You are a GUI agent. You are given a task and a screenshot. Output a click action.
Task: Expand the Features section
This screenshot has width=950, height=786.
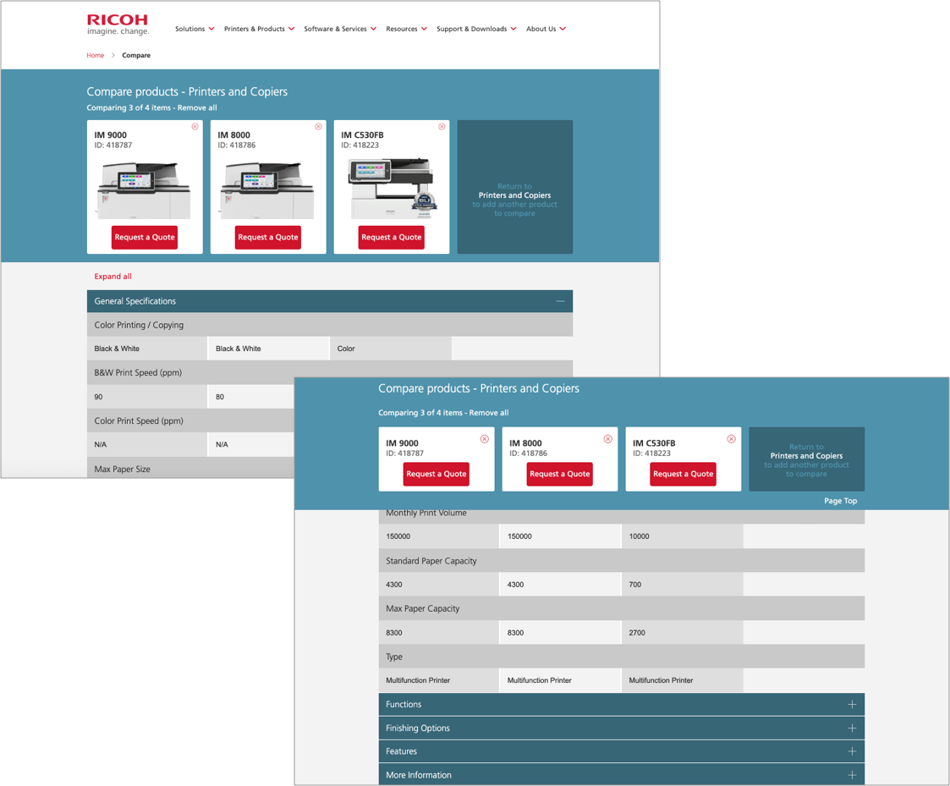[622, 751]
